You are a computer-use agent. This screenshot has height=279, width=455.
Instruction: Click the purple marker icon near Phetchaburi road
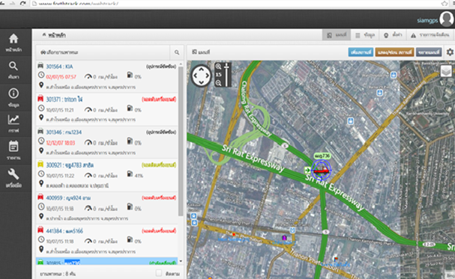click(x=284, y=238)
